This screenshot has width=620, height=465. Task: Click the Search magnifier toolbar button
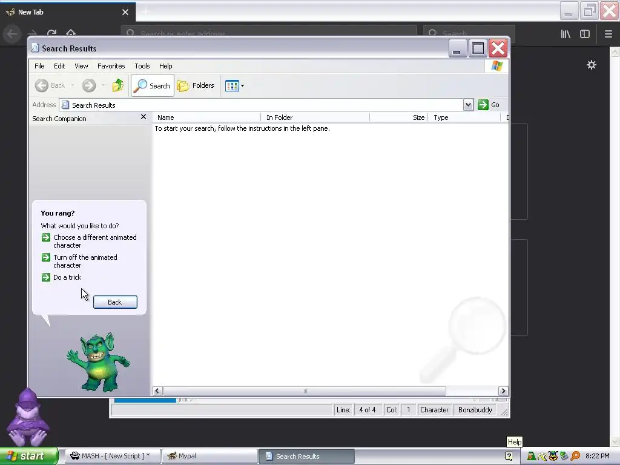pyautogui.click(x=152, y=85)
